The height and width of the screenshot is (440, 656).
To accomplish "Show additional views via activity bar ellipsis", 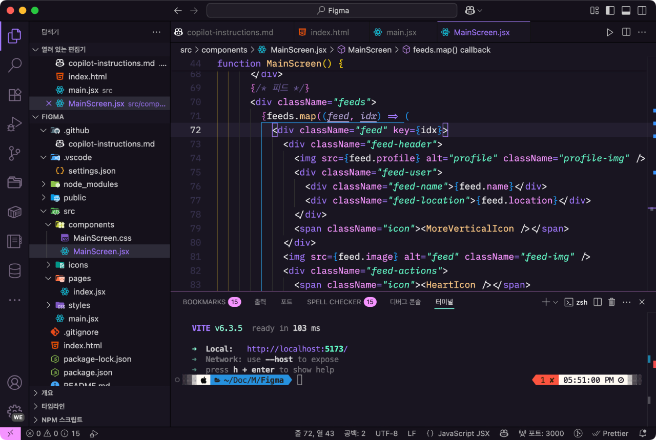I will point(14,300).
